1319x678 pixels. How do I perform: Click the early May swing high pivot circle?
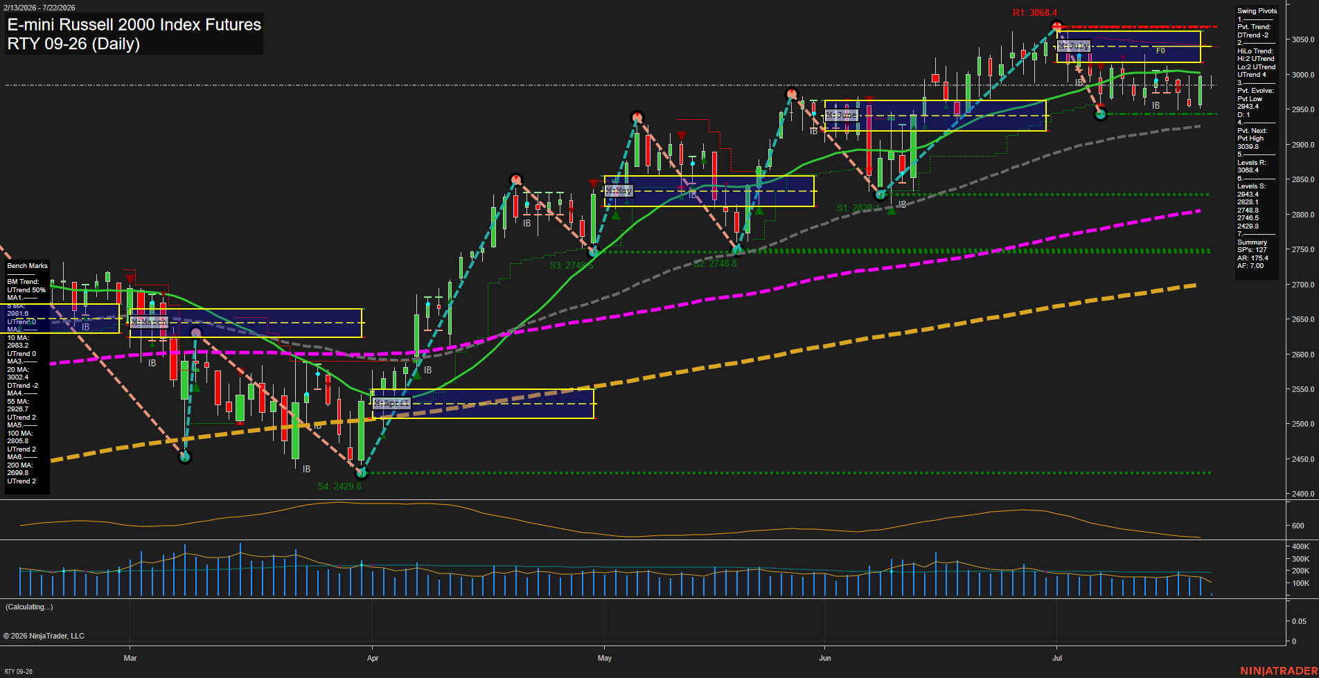637,118
